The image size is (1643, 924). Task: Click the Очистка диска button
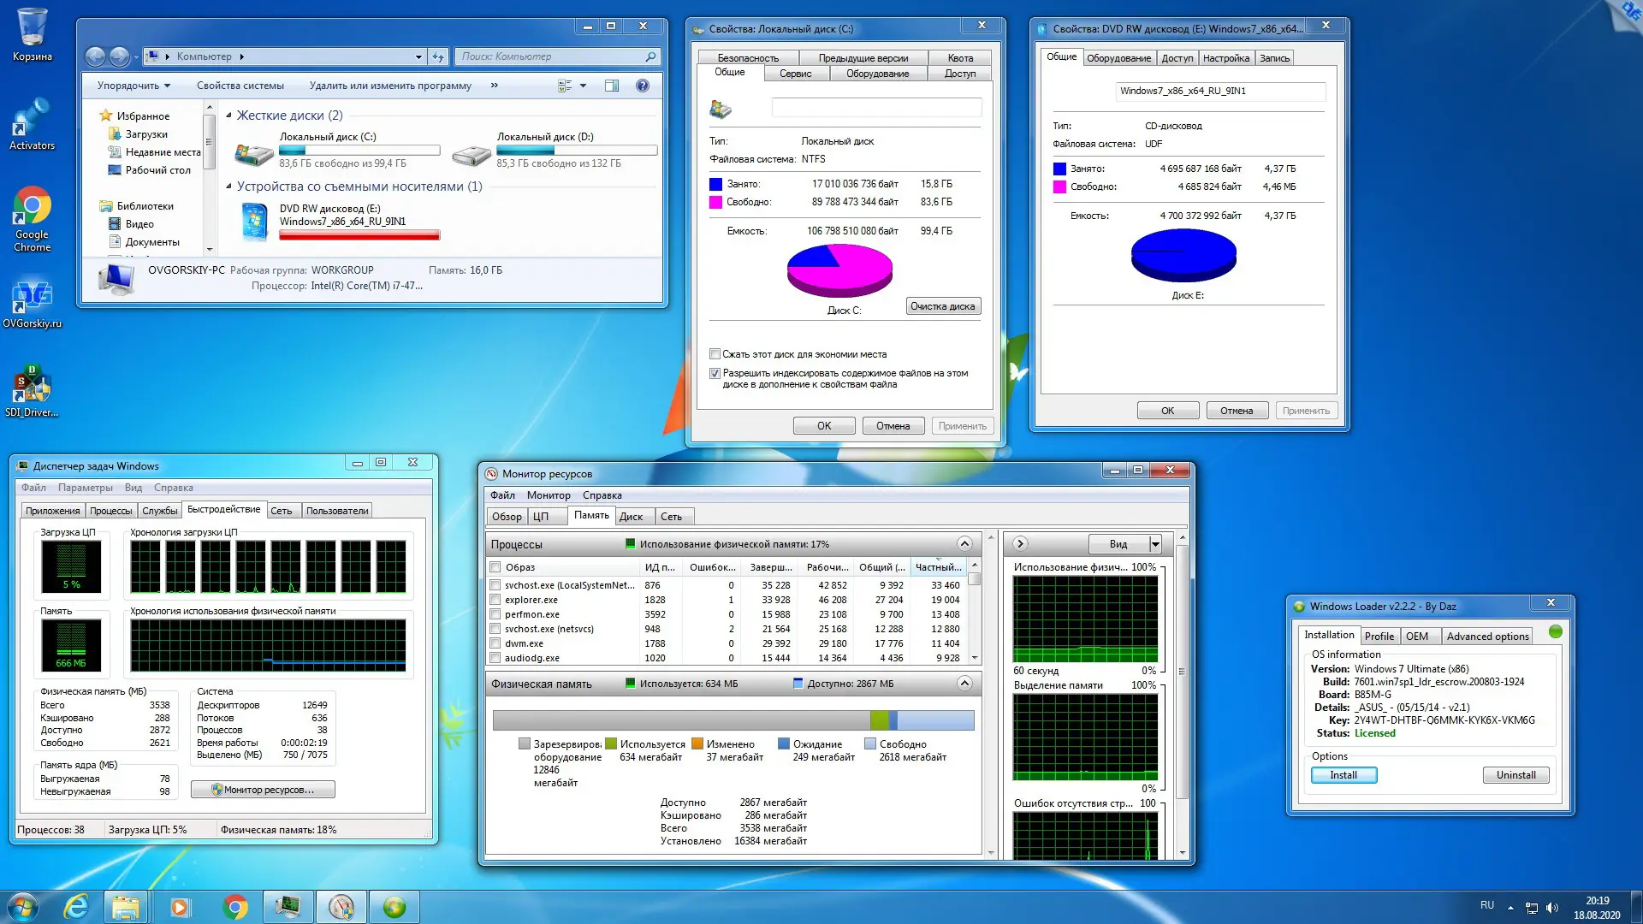[942, 306]
